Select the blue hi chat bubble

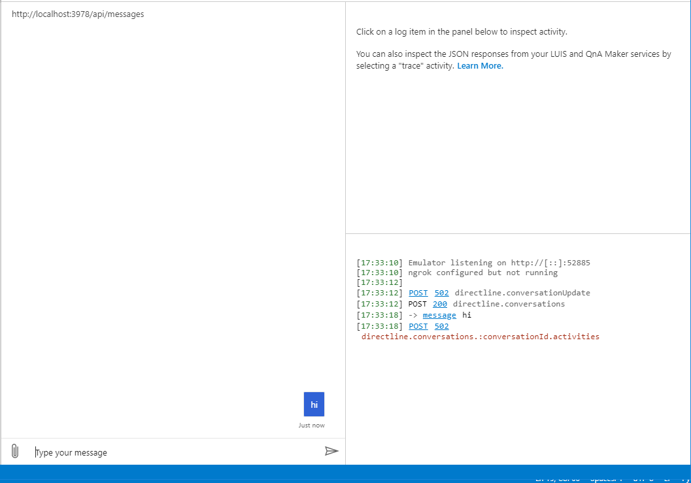pos(314,404)
